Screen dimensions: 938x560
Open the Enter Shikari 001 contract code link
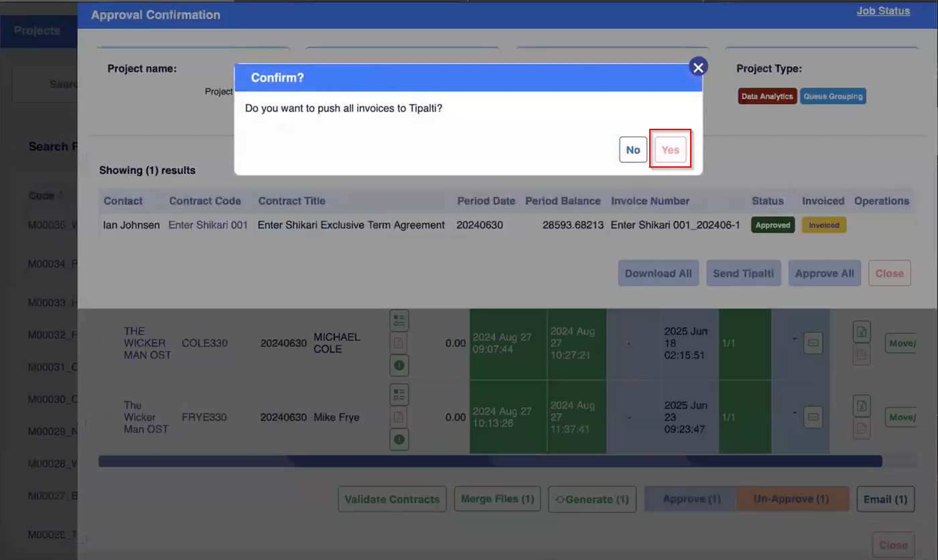[x=208, y=225]
